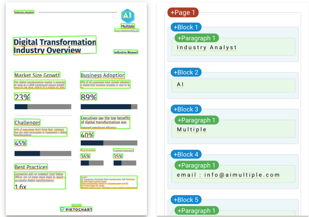Collapse +Paragraph 1 under Block 1

pos(197,38)
